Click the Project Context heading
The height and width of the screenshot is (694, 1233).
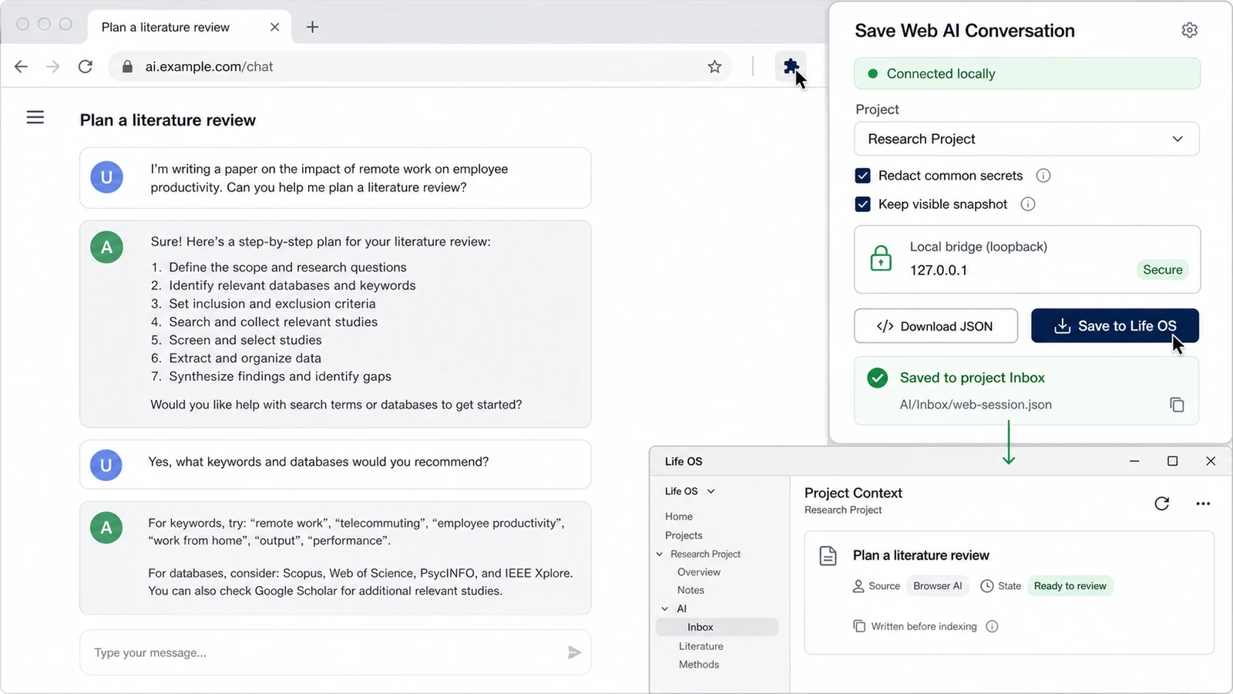pos(853,493)
